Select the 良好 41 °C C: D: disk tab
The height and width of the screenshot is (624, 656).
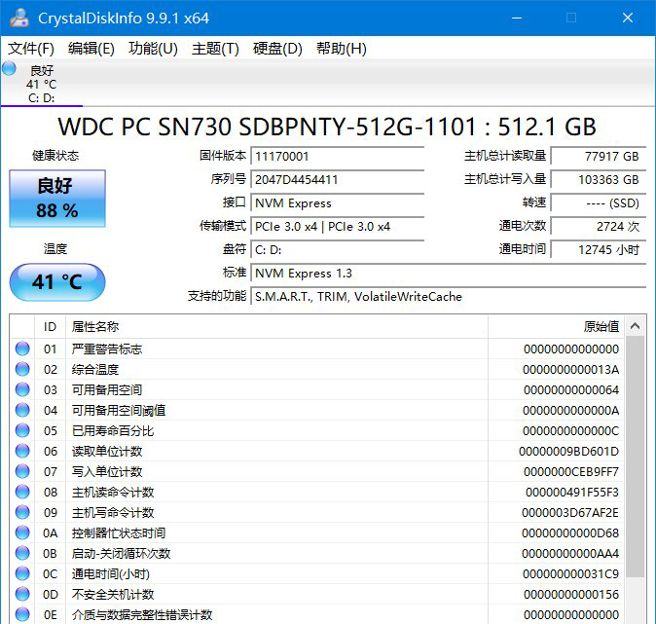click(42, 84)
